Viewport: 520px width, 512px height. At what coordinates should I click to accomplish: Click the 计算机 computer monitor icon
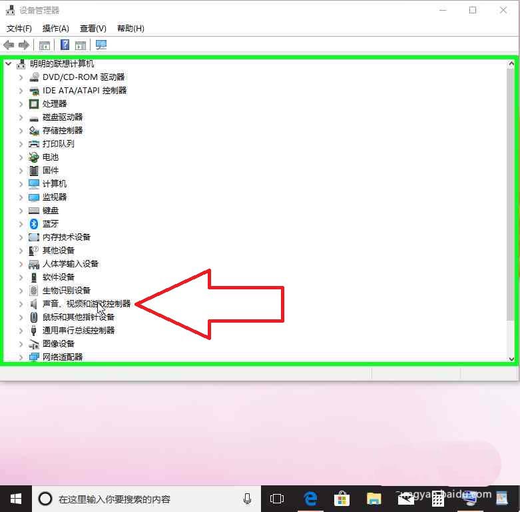coord(34,183)
